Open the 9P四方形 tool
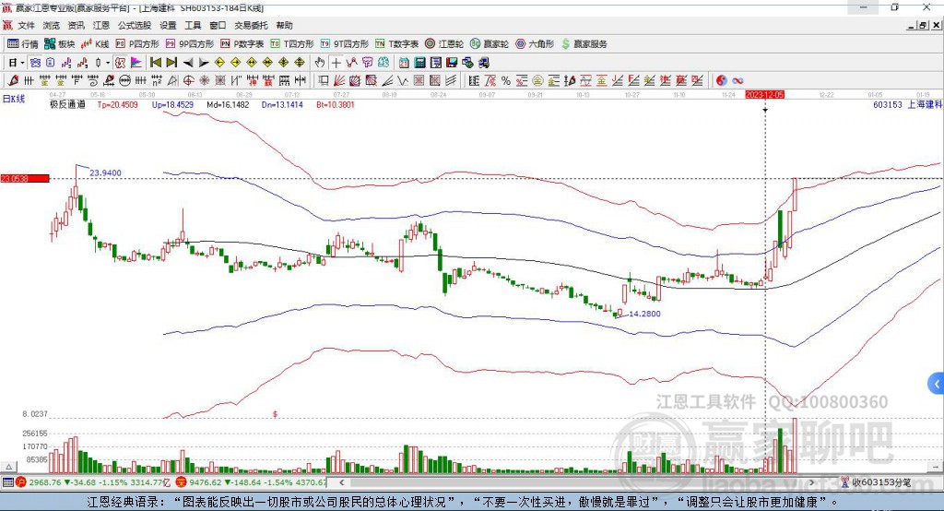The width and height of the screenshot is (944, 511). (x=190, y=44)
